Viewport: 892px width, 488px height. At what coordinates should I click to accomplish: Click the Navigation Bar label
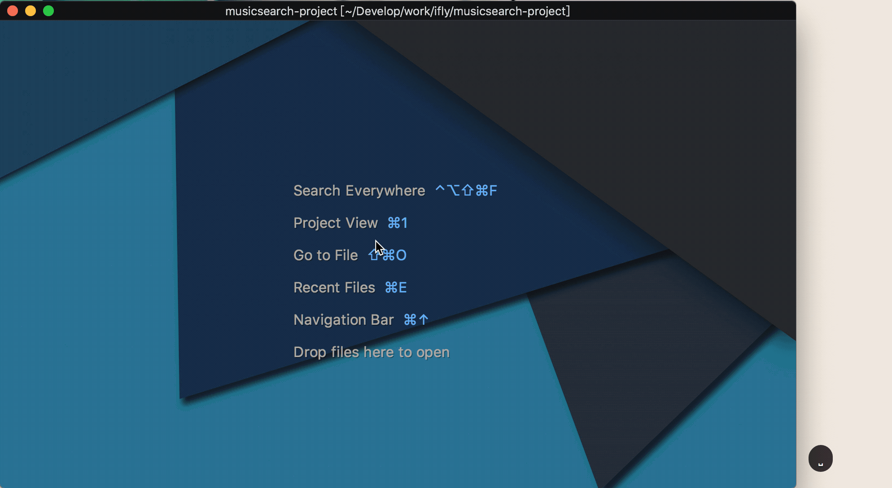click(343, 320)
